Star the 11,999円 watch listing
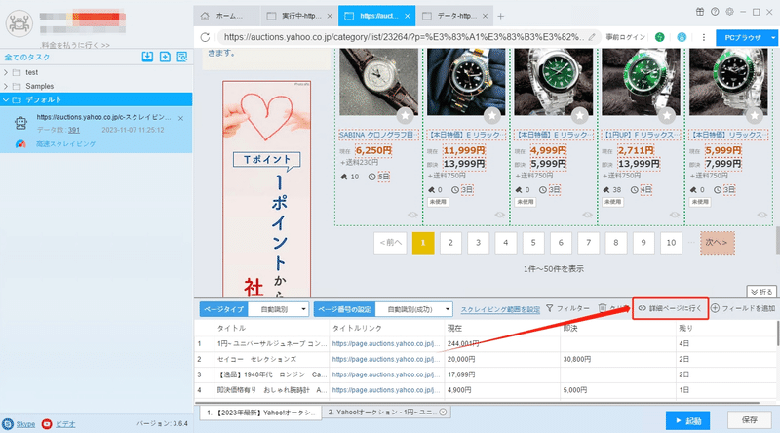This screenshot has height=433, width=780. [x=492, y=116]
